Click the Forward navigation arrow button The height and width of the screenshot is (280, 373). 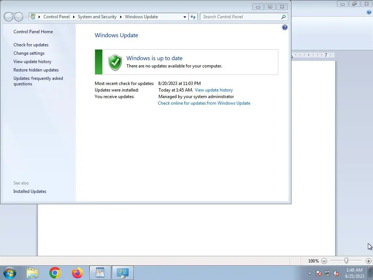tap(19, 17)
